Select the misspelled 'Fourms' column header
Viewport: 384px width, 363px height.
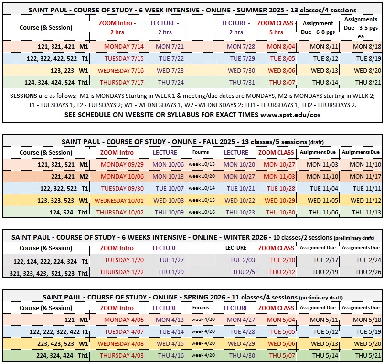[201, 152]
